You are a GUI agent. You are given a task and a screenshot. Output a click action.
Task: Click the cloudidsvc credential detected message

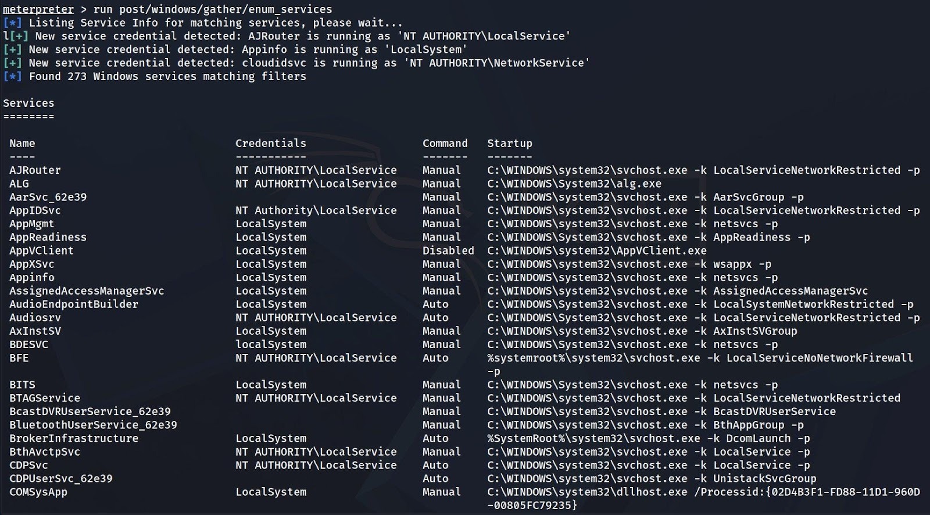pyautogui.click(x=309, y=63)
